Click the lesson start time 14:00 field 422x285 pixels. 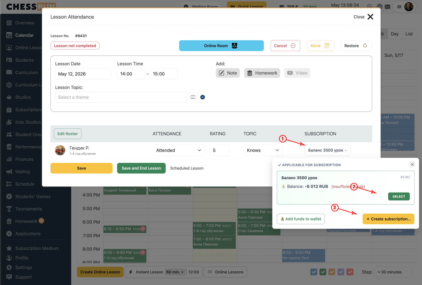click(131, 74)
